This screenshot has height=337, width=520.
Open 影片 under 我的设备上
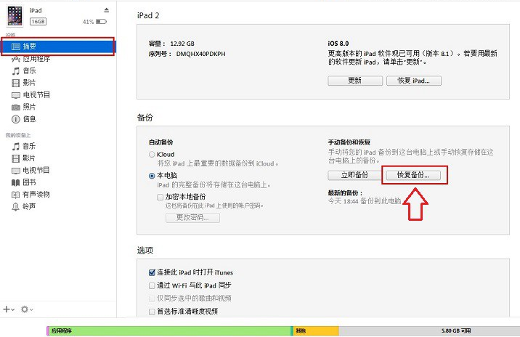coord(29,158)
